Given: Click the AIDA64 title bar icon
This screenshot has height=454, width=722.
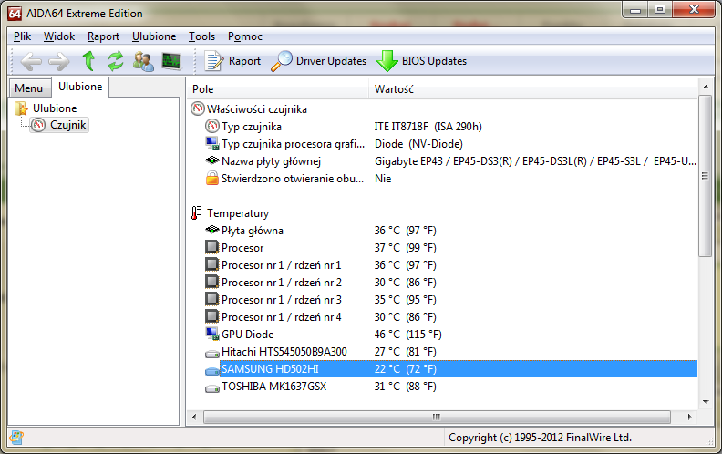Looking at the screenshot, I should 15,14.
